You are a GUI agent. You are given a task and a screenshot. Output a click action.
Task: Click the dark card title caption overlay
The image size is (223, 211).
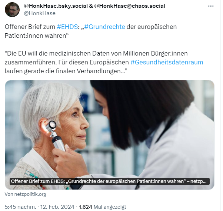[110, 181]
